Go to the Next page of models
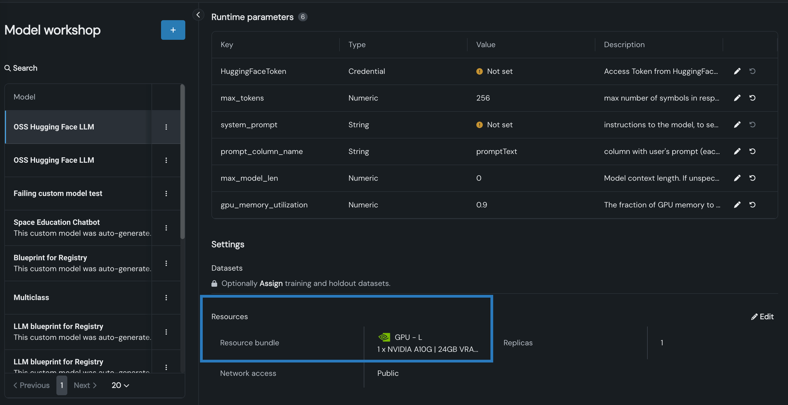 pos(85,385)
